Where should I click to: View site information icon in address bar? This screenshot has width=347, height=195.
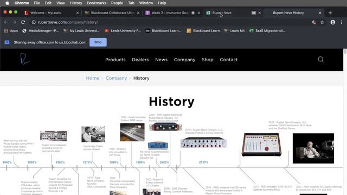(34, 22)
